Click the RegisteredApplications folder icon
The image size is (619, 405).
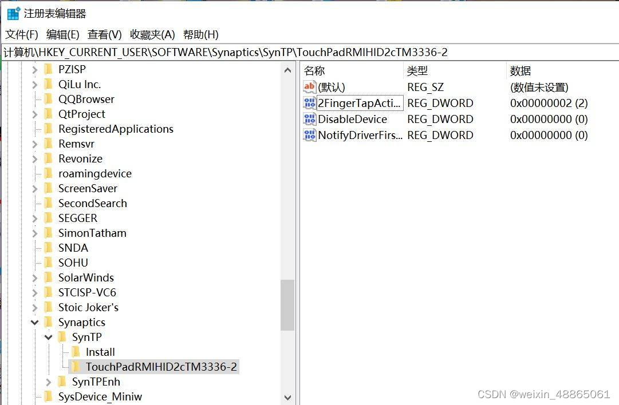pyautogui.click(x=49, y=129)
